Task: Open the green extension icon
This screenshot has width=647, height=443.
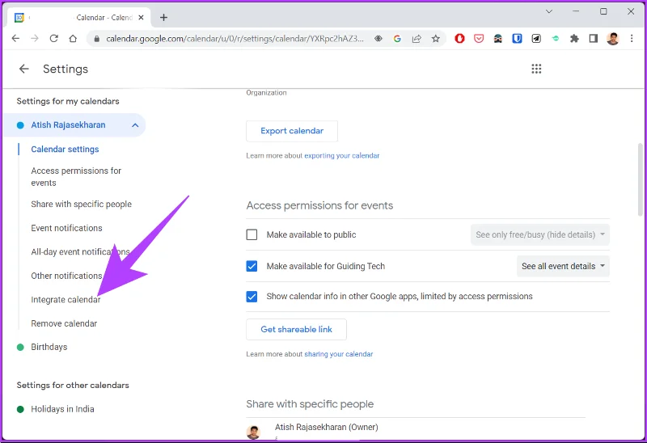Action: click(556, 38)
